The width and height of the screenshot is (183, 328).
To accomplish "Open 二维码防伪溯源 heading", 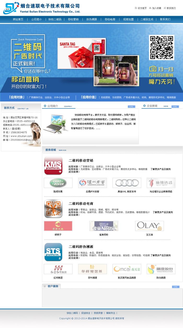I will click(x=81, y=247).
